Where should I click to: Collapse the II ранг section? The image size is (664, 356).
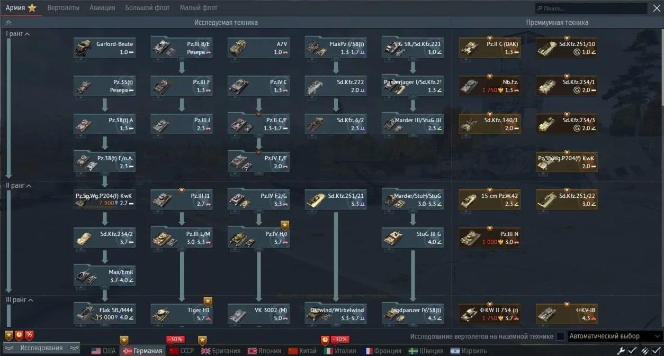pos(29,186)
